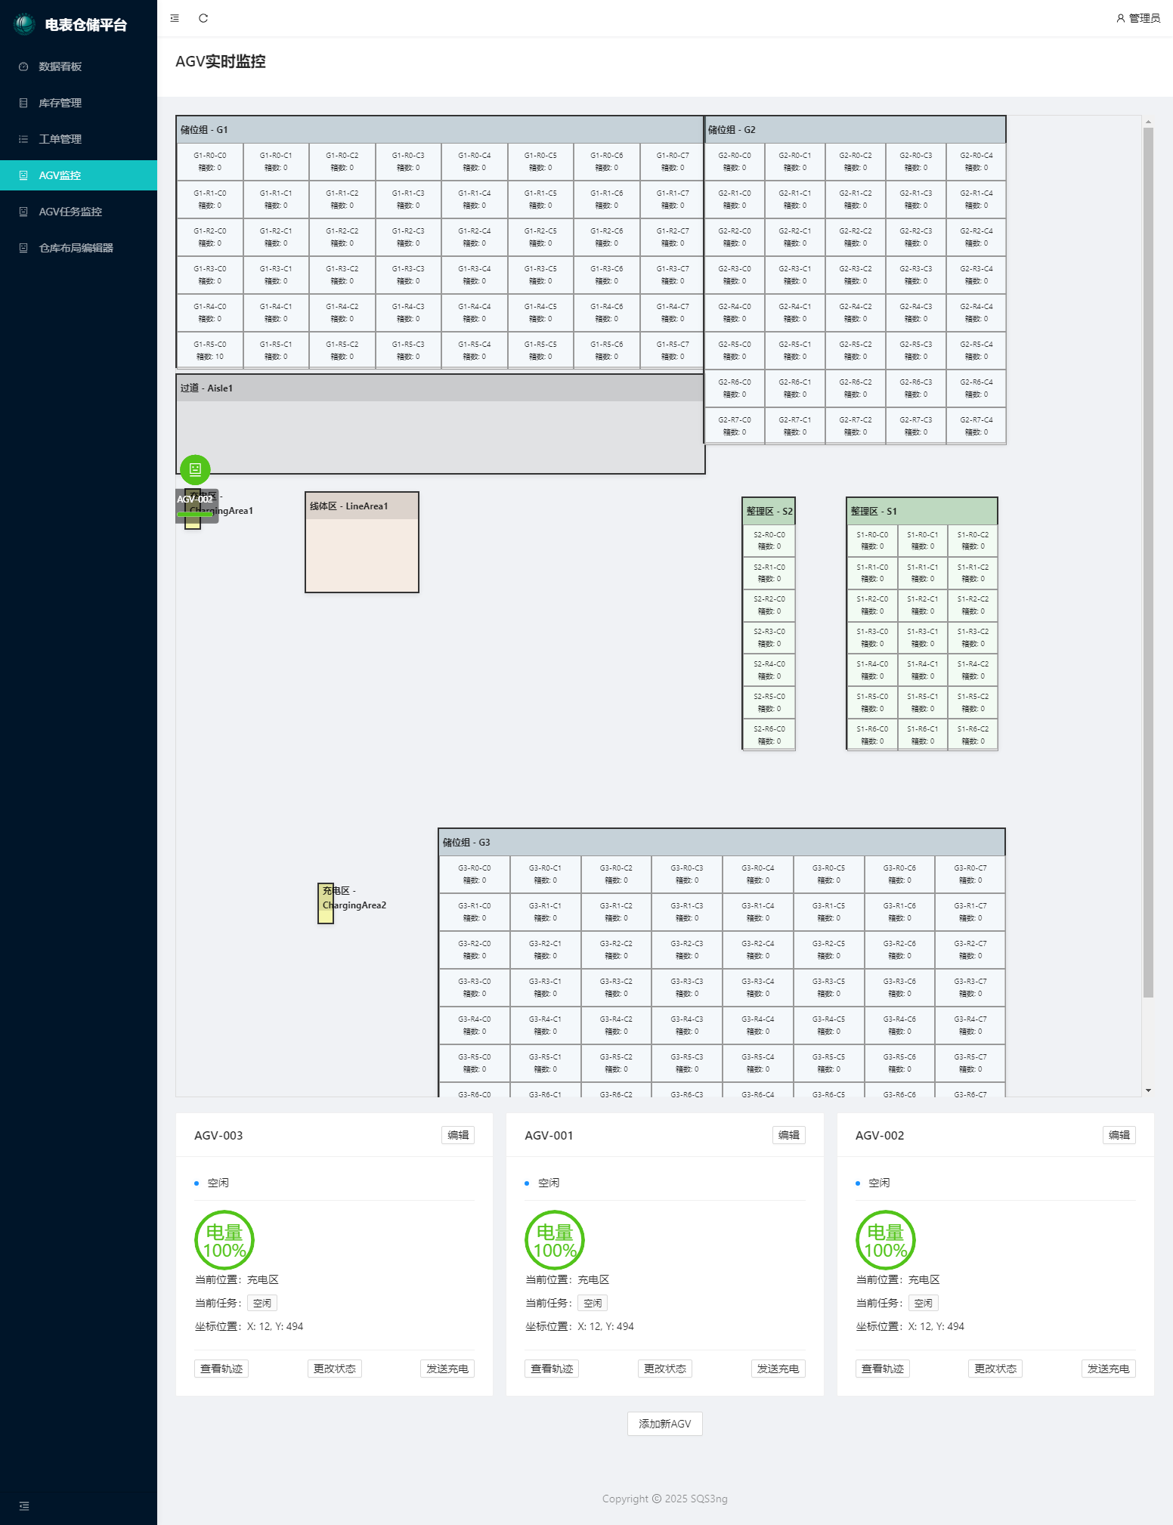
Task: Click the scroll down arrow of map panel
Action: pos(1148,1090)
